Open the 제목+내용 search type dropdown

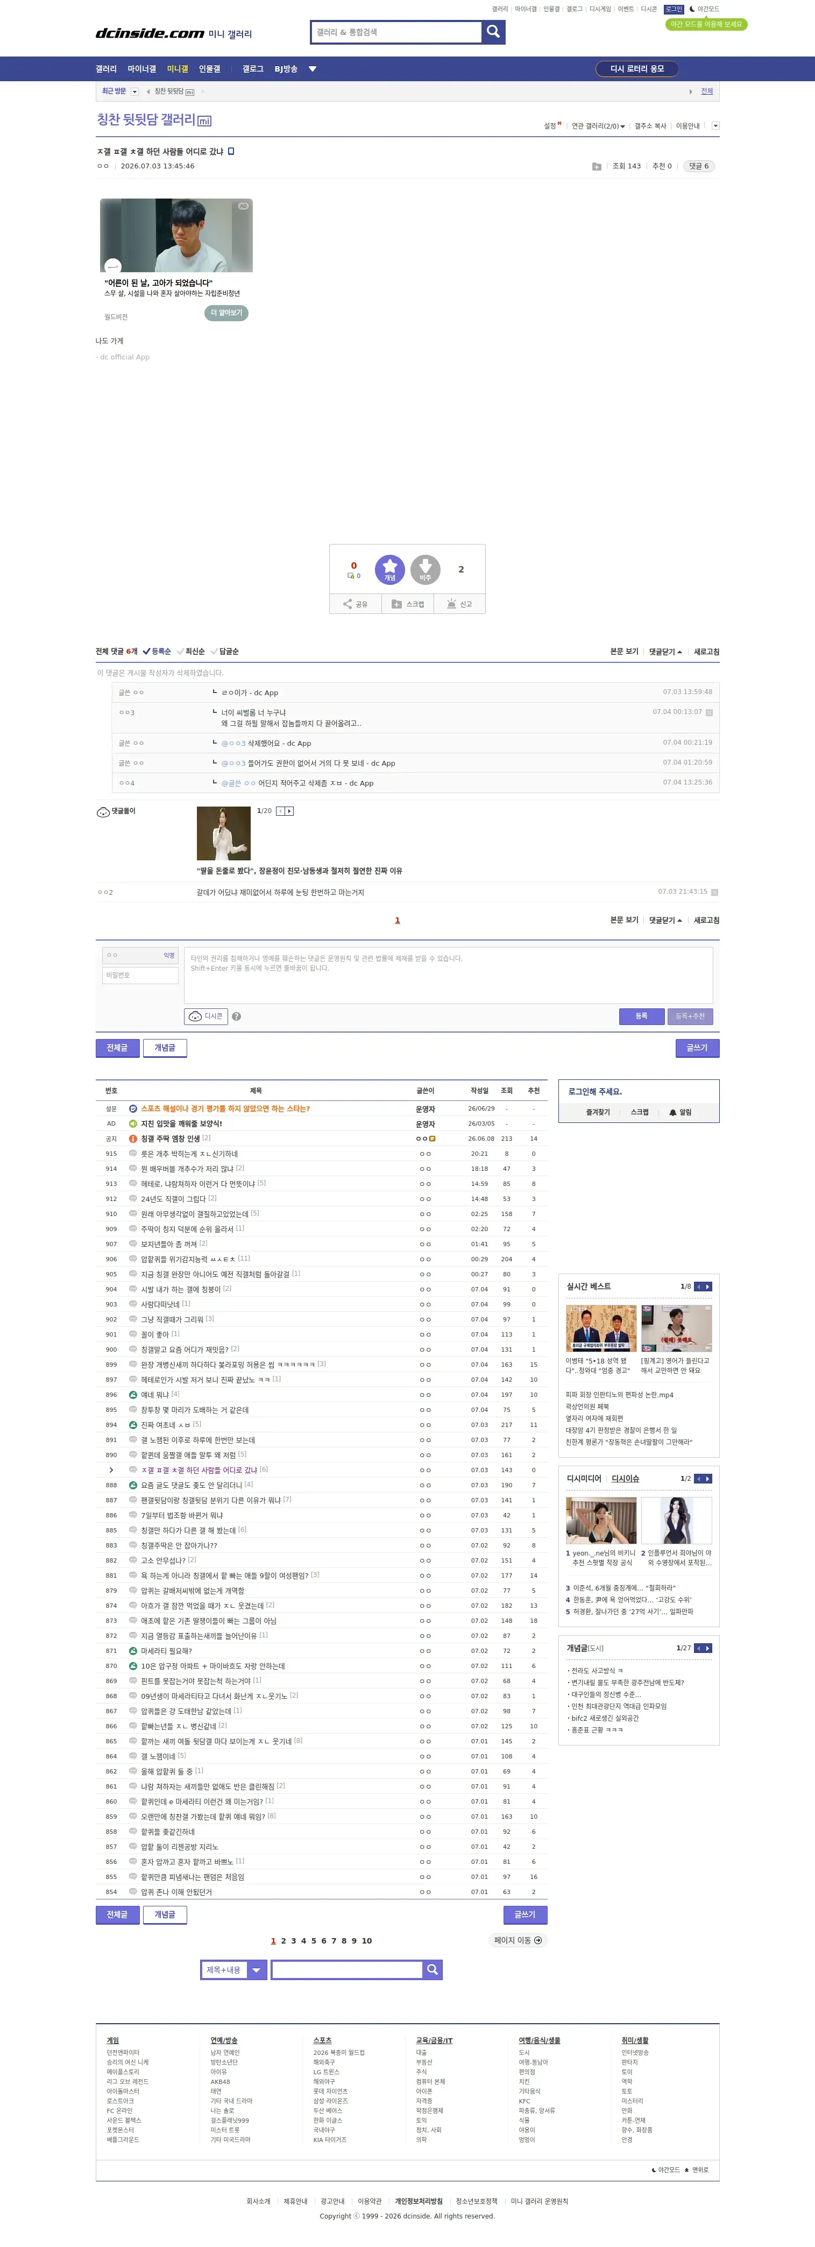tap(233, 1969)
